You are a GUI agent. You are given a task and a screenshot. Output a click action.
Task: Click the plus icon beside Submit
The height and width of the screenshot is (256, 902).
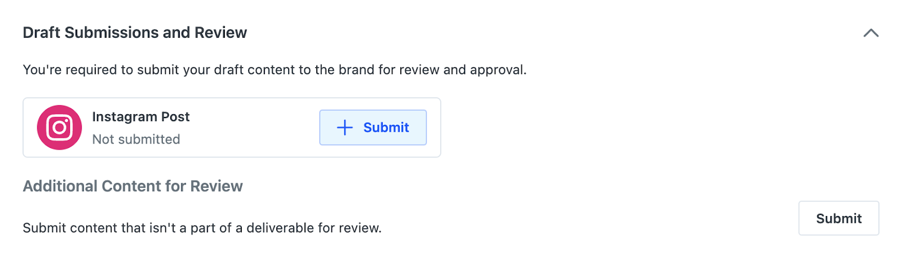[x=344, y=128]
